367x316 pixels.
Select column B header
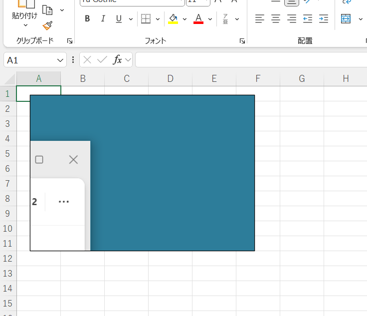(83, 79)
